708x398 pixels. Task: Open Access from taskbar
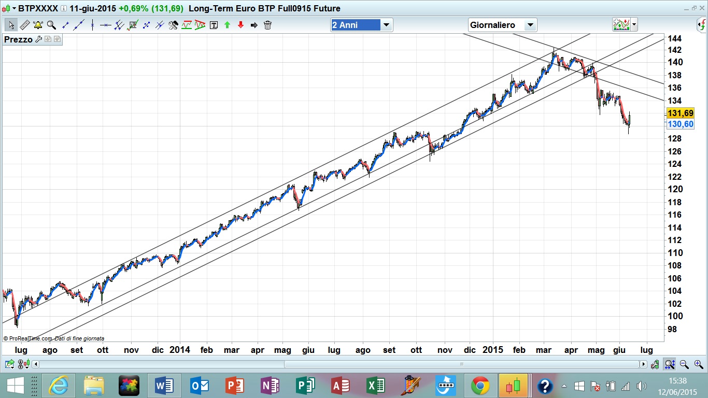[341, 386]
